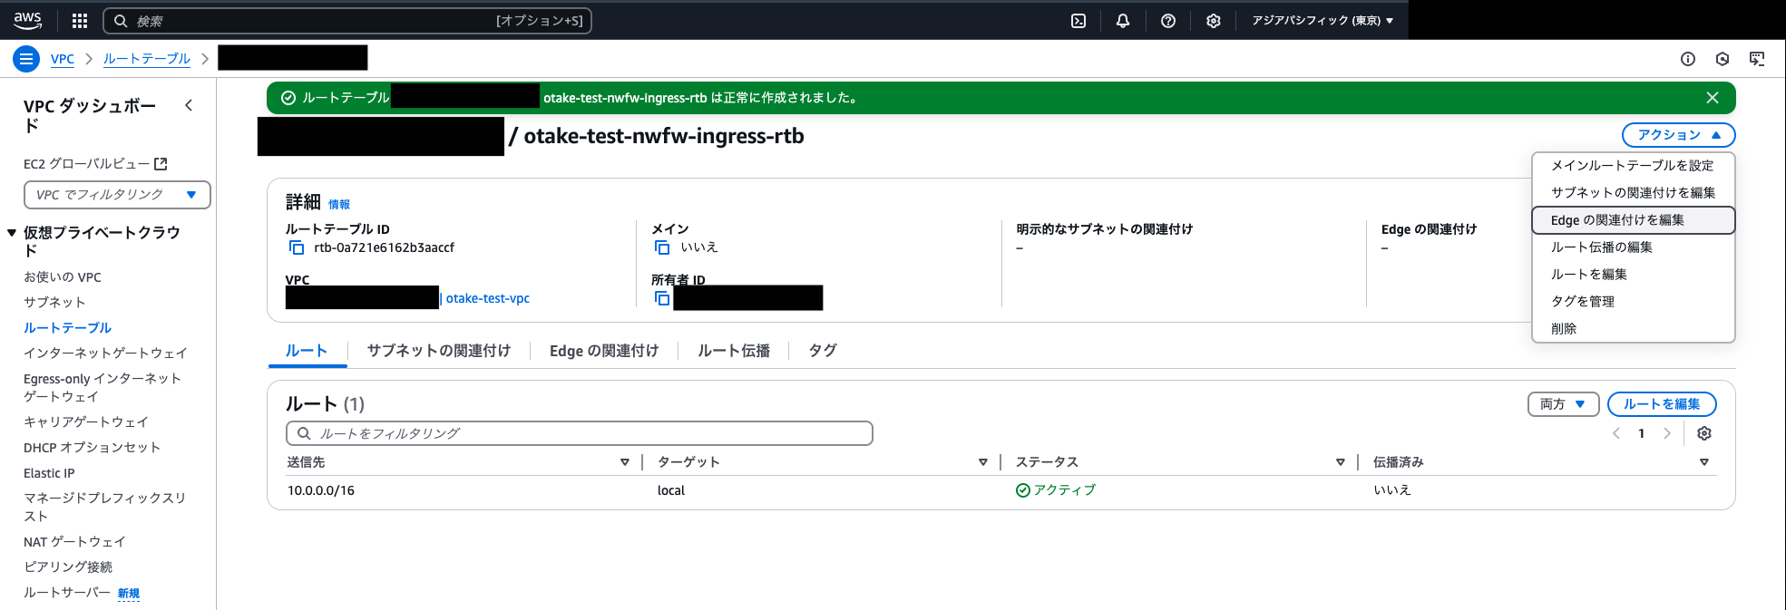Image resolution: width=1786 pixels, height=610 pixels.
Task: Click the ルートテーブル breadcrumb link
Action: (147, 59)
